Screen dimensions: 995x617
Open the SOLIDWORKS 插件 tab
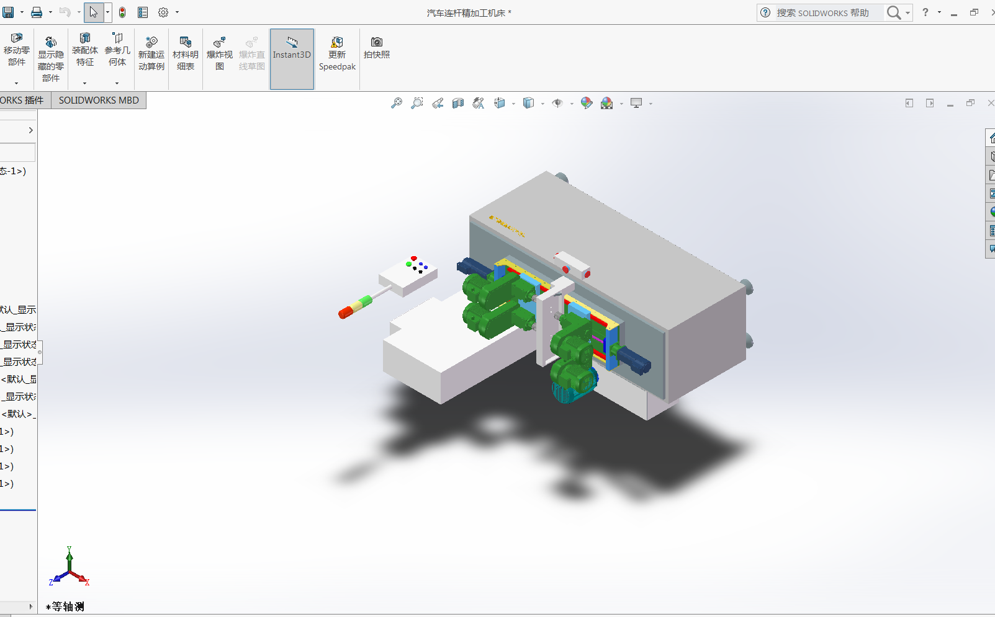(22, 100)
